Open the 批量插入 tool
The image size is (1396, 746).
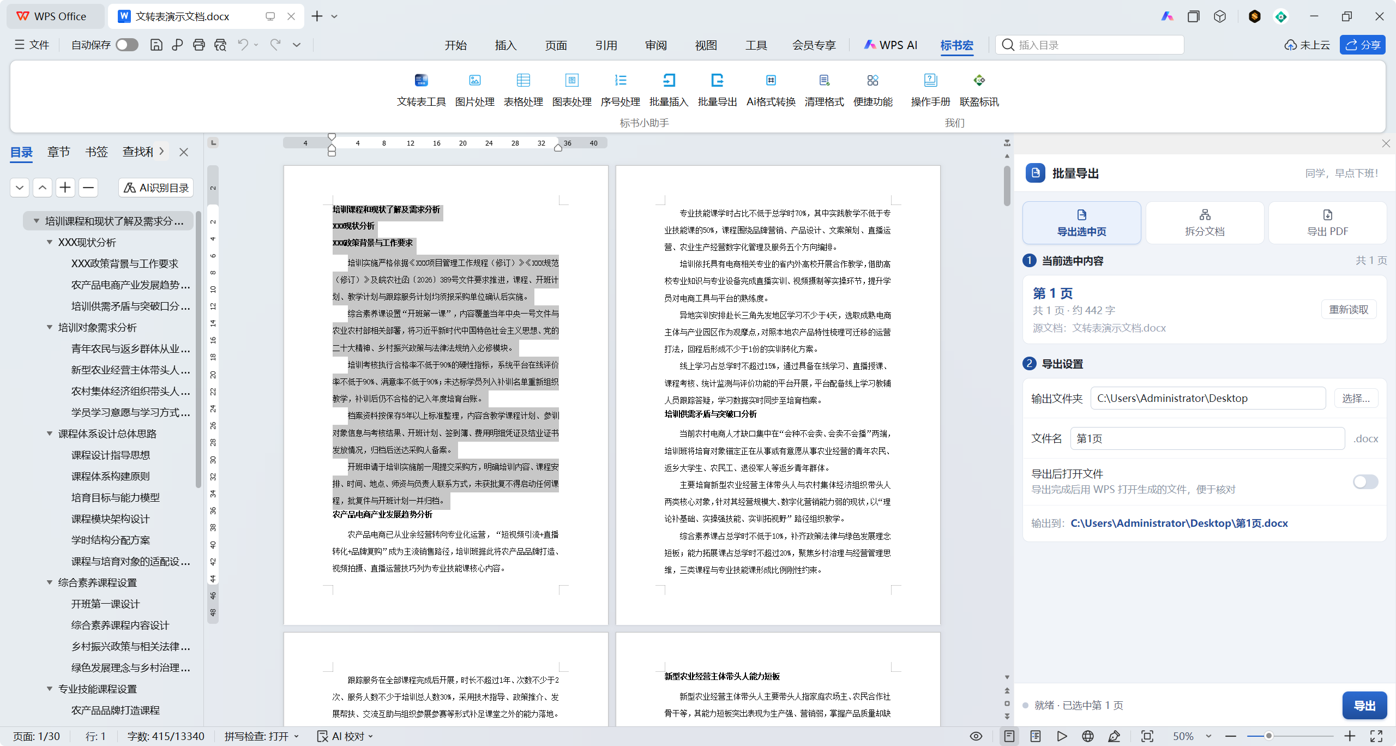click(x=669, y=90)
